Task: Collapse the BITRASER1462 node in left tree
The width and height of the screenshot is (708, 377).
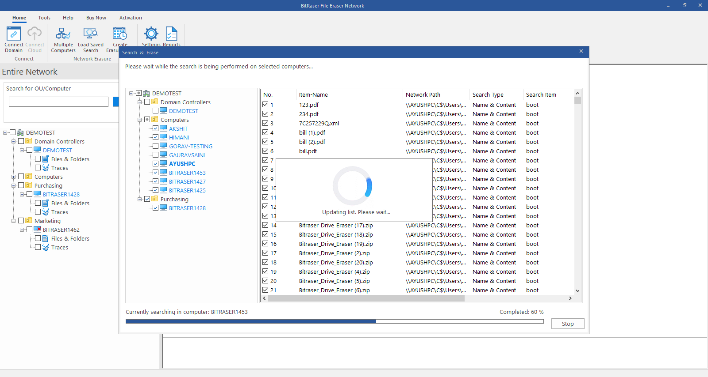Action: [22, 230]
